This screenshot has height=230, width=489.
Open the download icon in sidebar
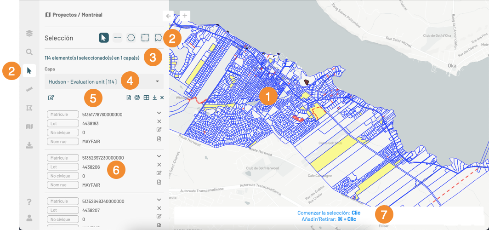click(29, 145)
